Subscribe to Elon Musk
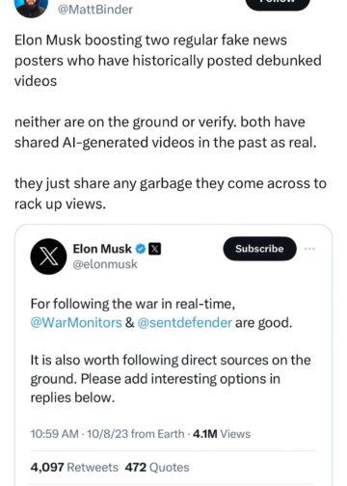Image resolution: width=347 pixels, height=486 pixels. [x=259, y=249]
